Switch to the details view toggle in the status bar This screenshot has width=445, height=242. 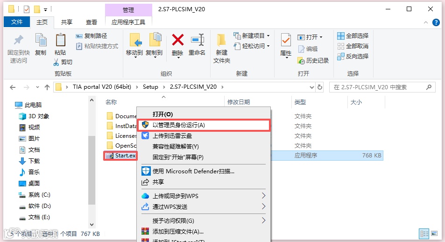coord(424,234)
